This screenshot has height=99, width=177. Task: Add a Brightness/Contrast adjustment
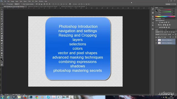(160, 23)
